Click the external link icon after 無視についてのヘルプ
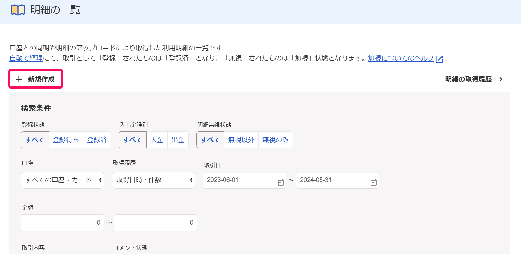The image size is (521, 254). [439, 59]
